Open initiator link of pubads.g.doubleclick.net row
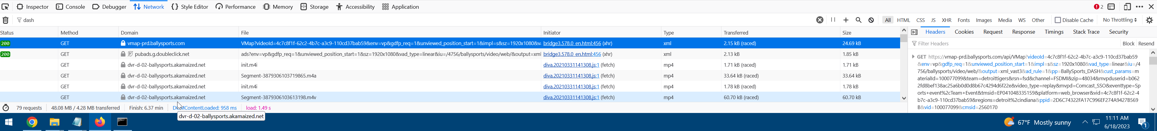Image resolution: width=1157 pixels, height=131 pixels. coord(572,54)
